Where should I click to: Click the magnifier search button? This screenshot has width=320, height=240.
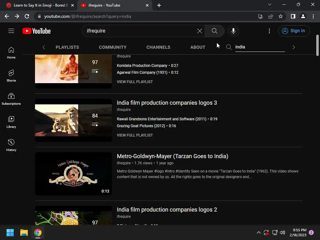click(214, 31)
